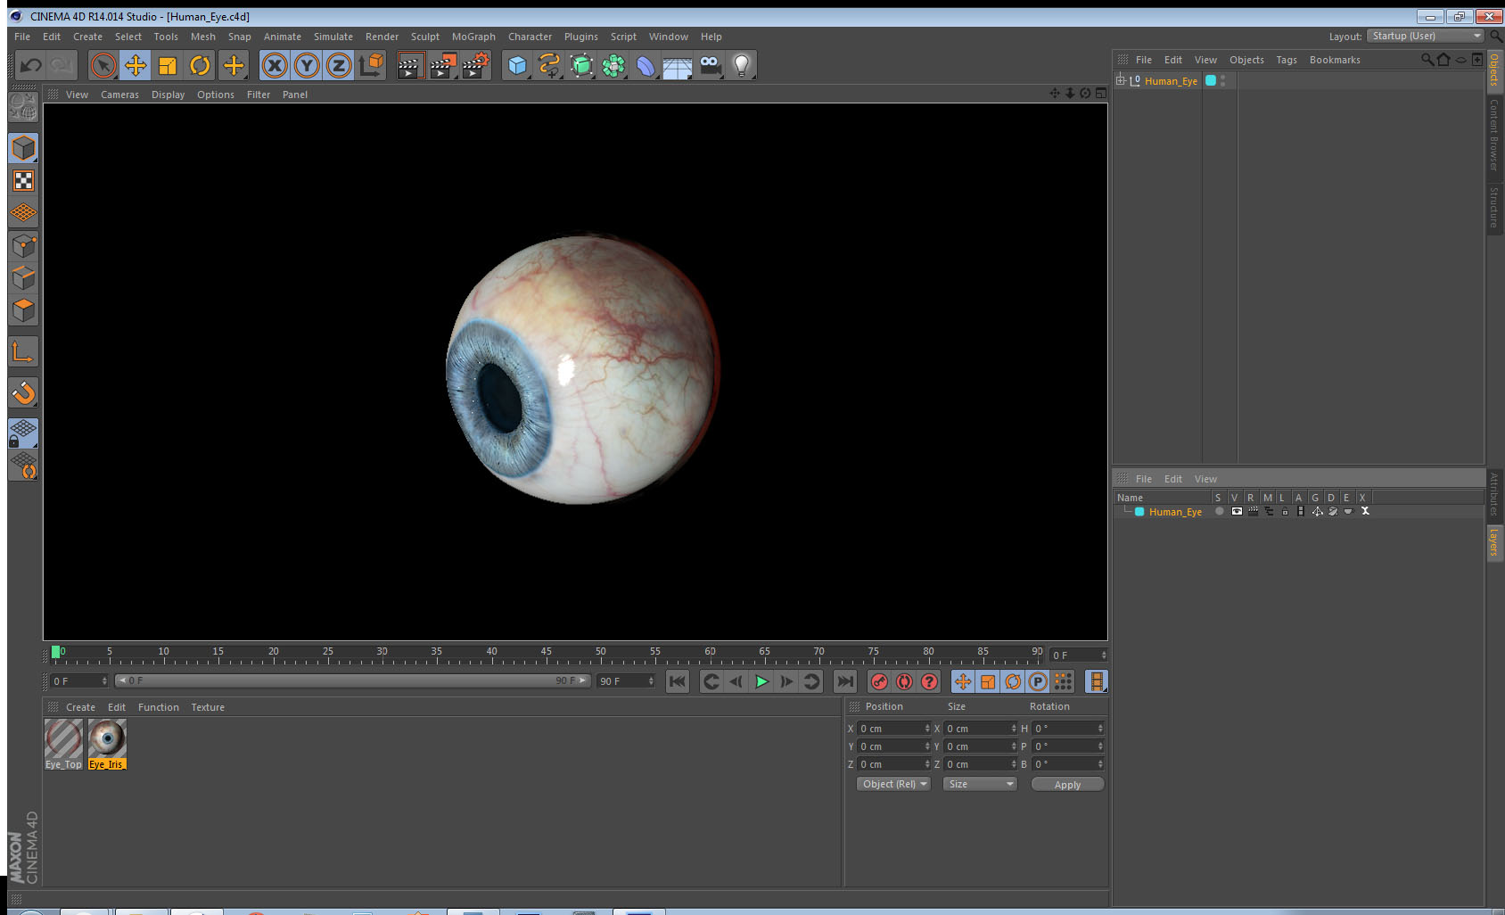Switch to Texture mode checkerboard
Viewport: 1505px width, 915px height.
point(23,181)
